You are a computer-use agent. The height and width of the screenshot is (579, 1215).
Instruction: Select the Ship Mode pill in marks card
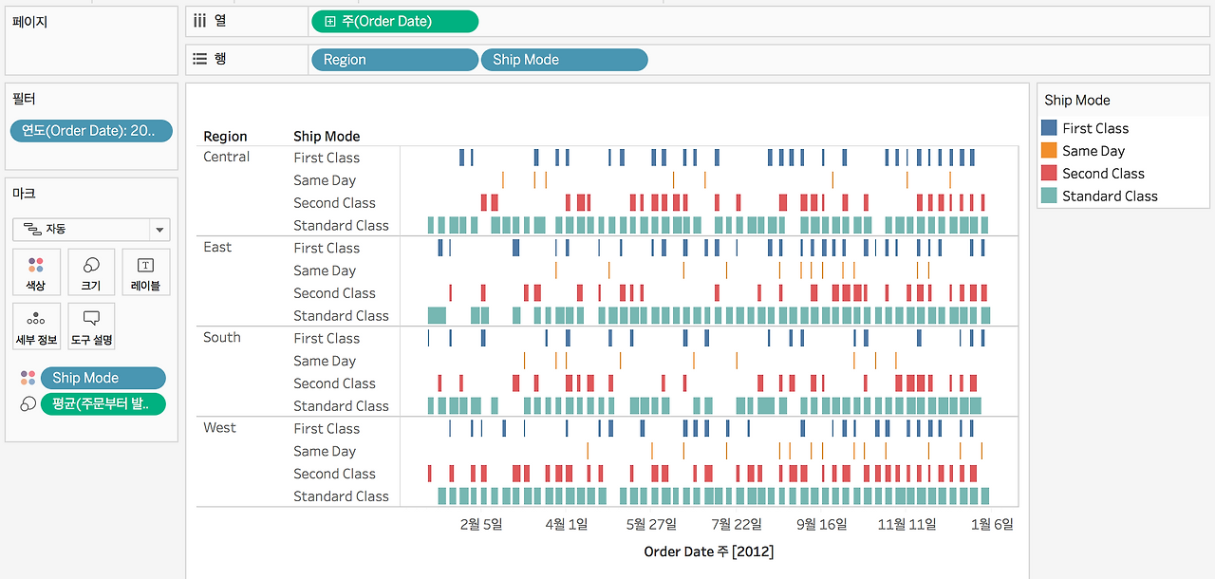click(x=103, y=378)
